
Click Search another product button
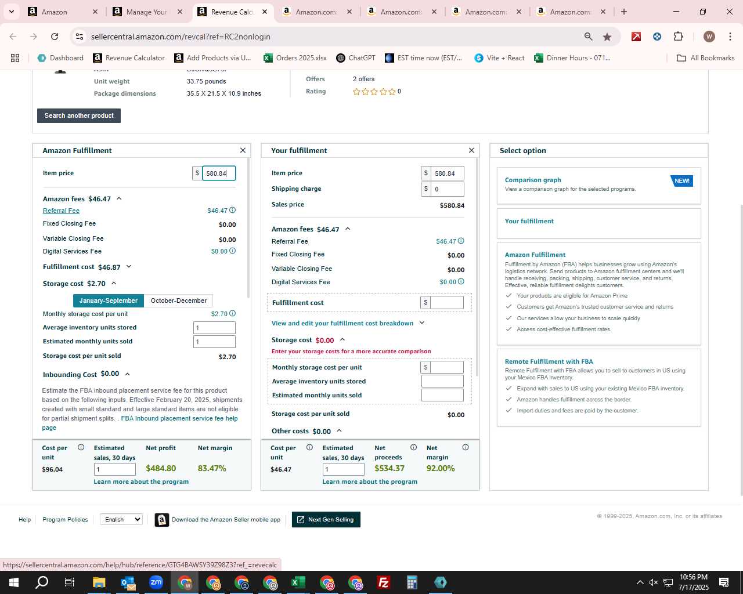[79, 115]
